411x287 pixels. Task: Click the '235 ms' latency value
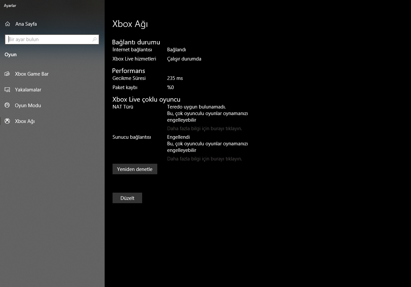(x=175, y=78)
